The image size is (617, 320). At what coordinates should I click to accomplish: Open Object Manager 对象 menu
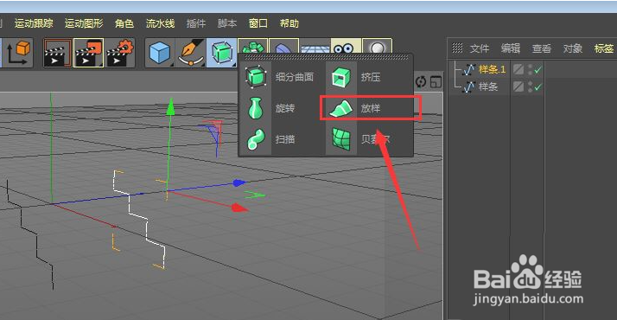573,48
